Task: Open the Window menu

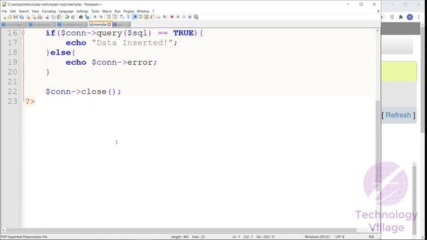Action: coord(143,11)
